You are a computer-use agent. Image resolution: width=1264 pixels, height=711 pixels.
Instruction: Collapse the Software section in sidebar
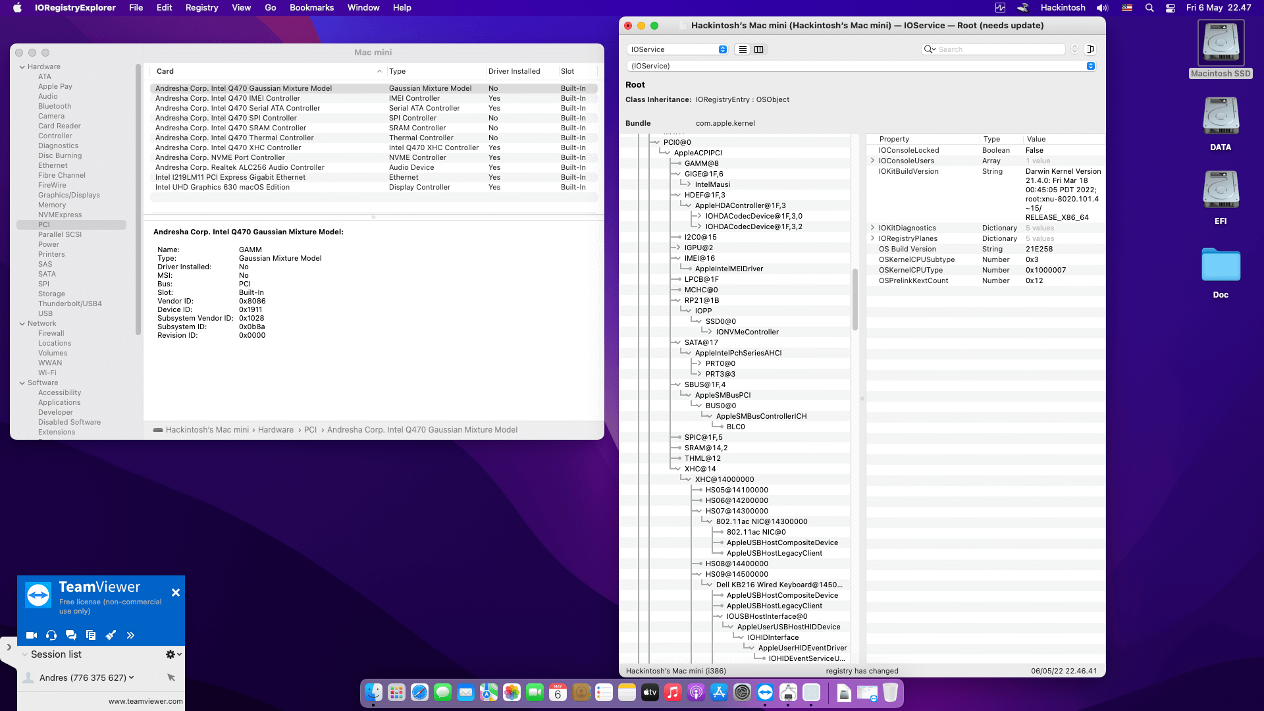[22, 382]
